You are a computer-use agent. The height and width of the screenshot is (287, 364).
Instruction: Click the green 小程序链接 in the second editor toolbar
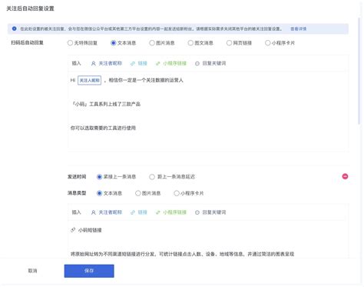pyautogui.click(x=171, y=212)
